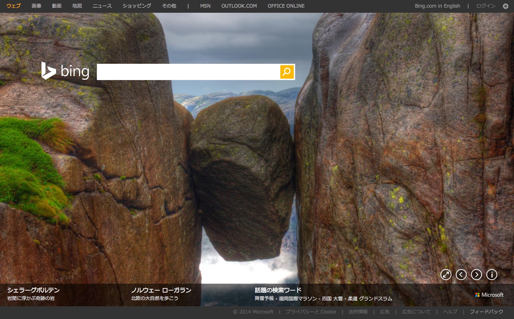Screen dimensions: 514x319
Task: Focus the Bing search text box
Action: pyautogui.click(x=188, y=72)
